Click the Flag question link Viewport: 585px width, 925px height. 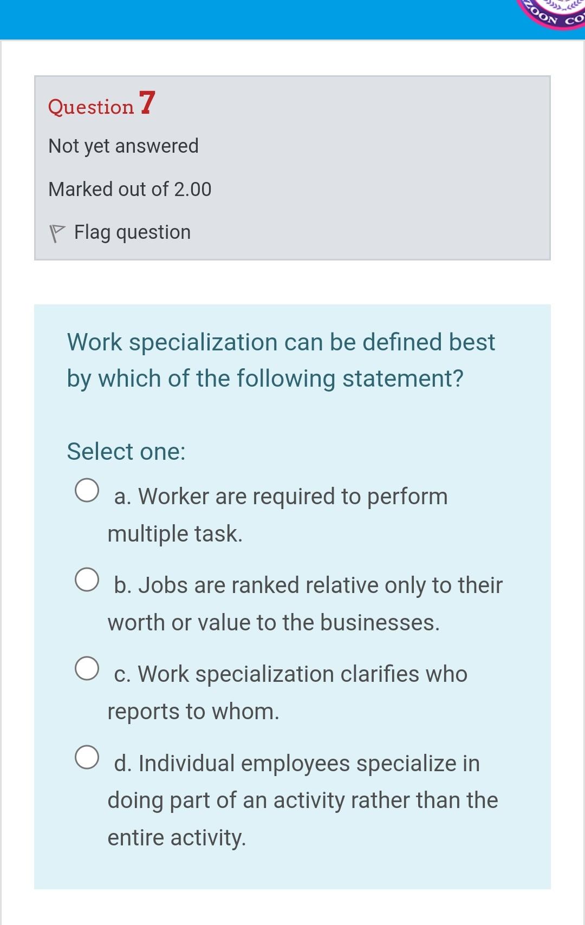click(x=132, y=232)
